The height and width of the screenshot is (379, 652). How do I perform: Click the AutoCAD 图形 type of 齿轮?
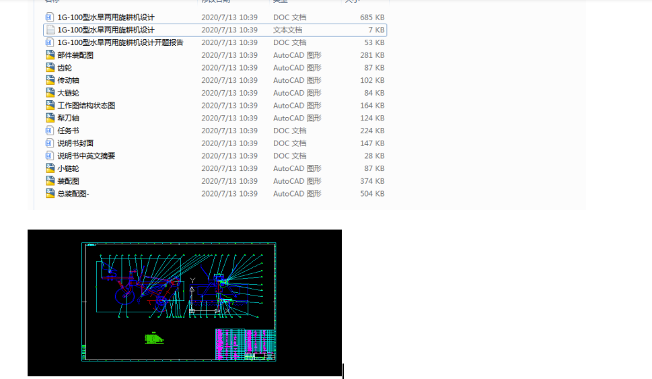coord(297,67)
